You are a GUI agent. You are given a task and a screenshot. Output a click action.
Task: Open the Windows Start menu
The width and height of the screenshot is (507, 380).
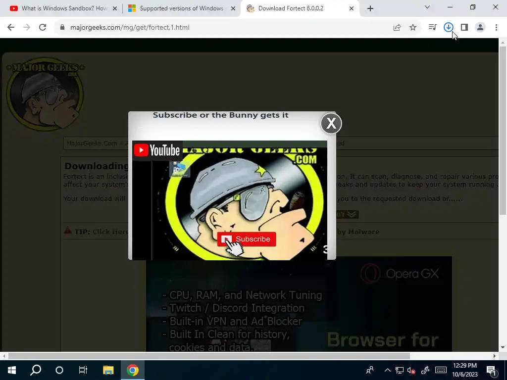coord(12,370)
